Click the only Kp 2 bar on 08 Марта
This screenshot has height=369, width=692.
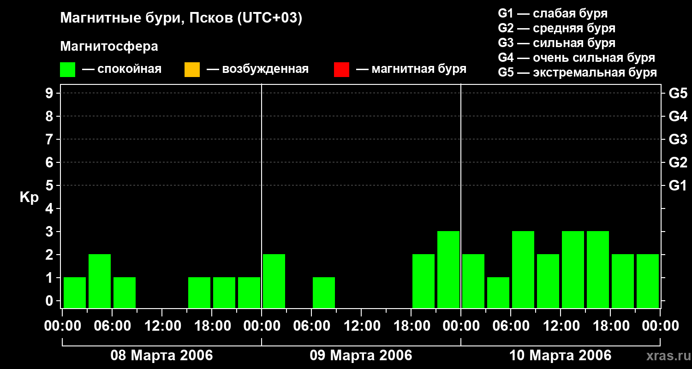point(100,281)
